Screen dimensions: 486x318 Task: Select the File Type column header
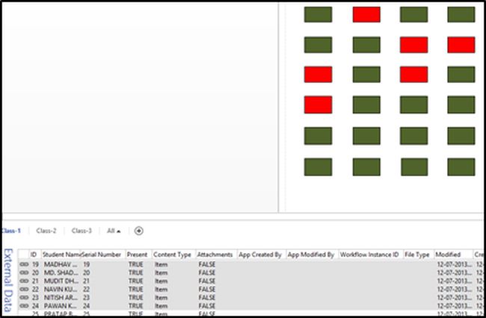coord(419,255)
